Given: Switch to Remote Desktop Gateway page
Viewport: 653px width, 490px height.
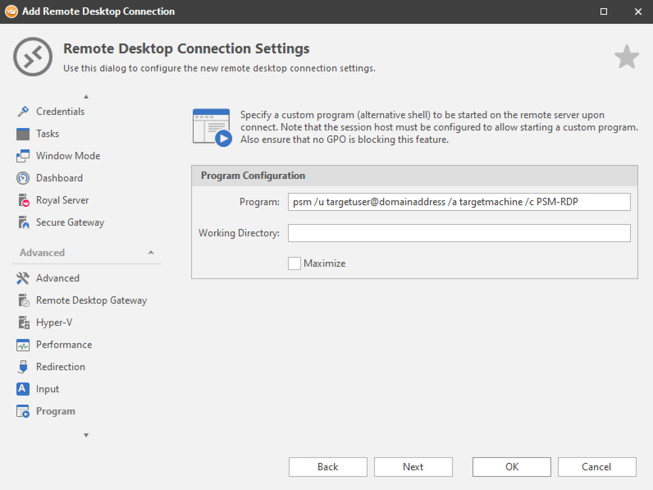Looking at the screenshot, I should coord(91,300).
